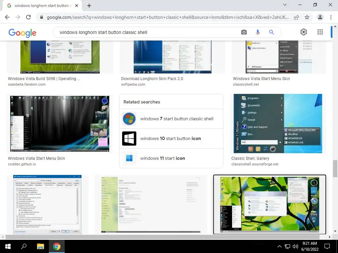Open a new tab
Image resolution: width=338 pixels, height=253 pixels.
(x=89, y=6)
